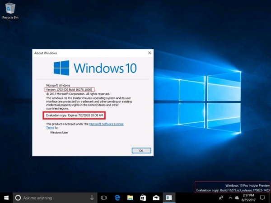Click the OneDrive cloud tray icon
Viewport: 271px width, 203px height.
point(236,198)
